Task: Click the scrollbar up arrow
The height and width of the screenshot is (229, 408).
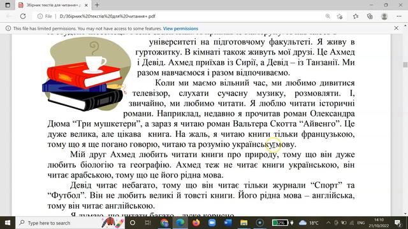Action: 405,26
